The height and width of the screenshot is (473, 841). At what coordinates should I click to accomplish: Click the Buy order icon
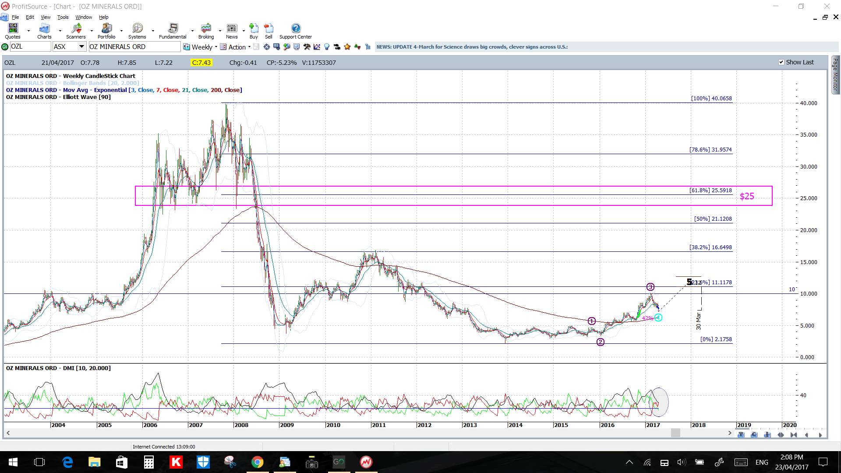[x=254, y=31]
